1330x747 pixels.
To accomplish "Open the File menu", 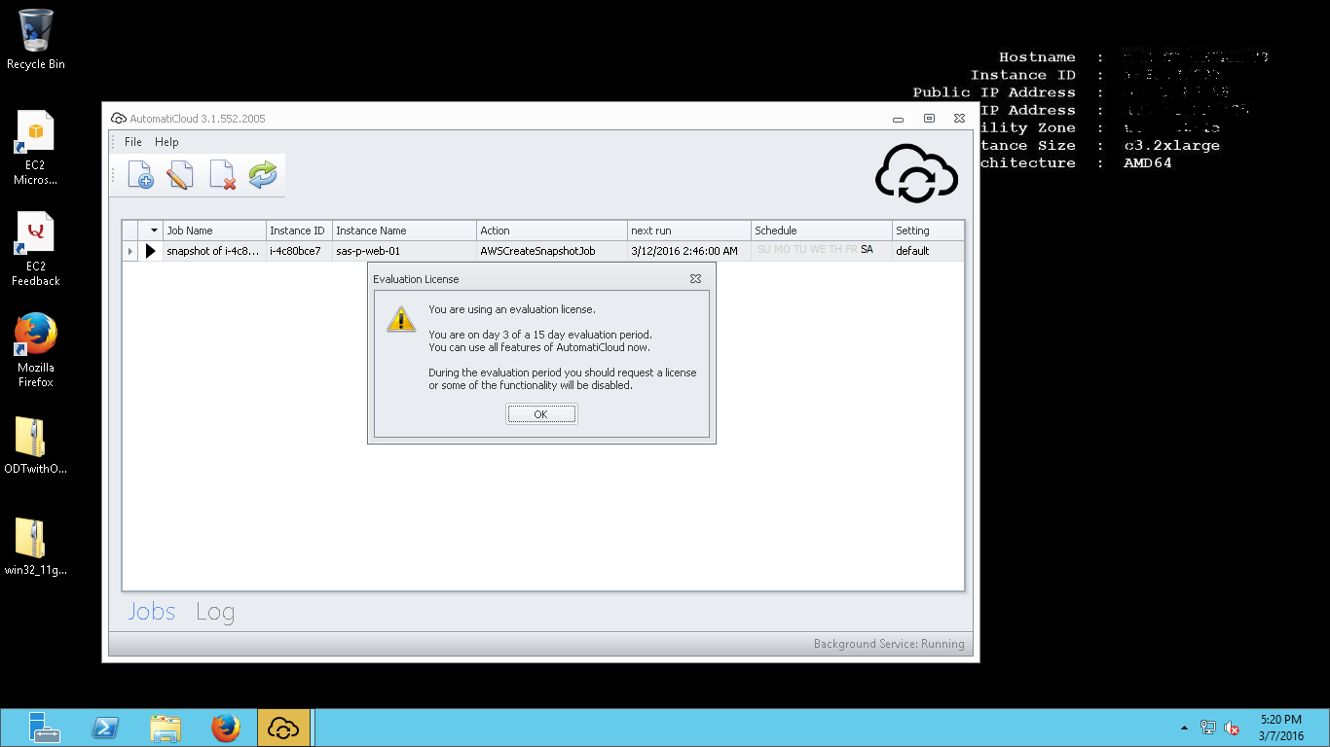I will (x=133, y=142).
